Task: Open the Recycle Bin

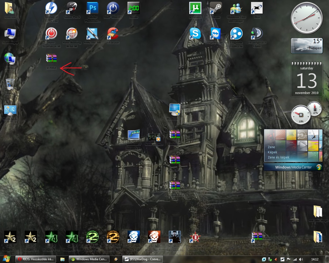Action: (10, 84)
